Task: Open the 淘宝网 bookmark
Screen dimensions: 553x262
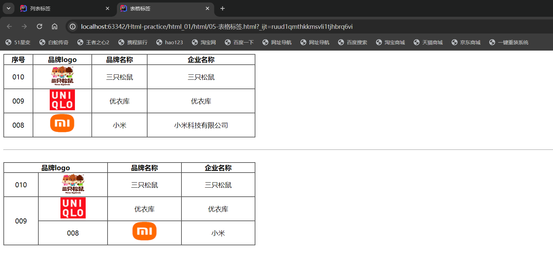Action: pyautogui.click(x=204, y=42)
